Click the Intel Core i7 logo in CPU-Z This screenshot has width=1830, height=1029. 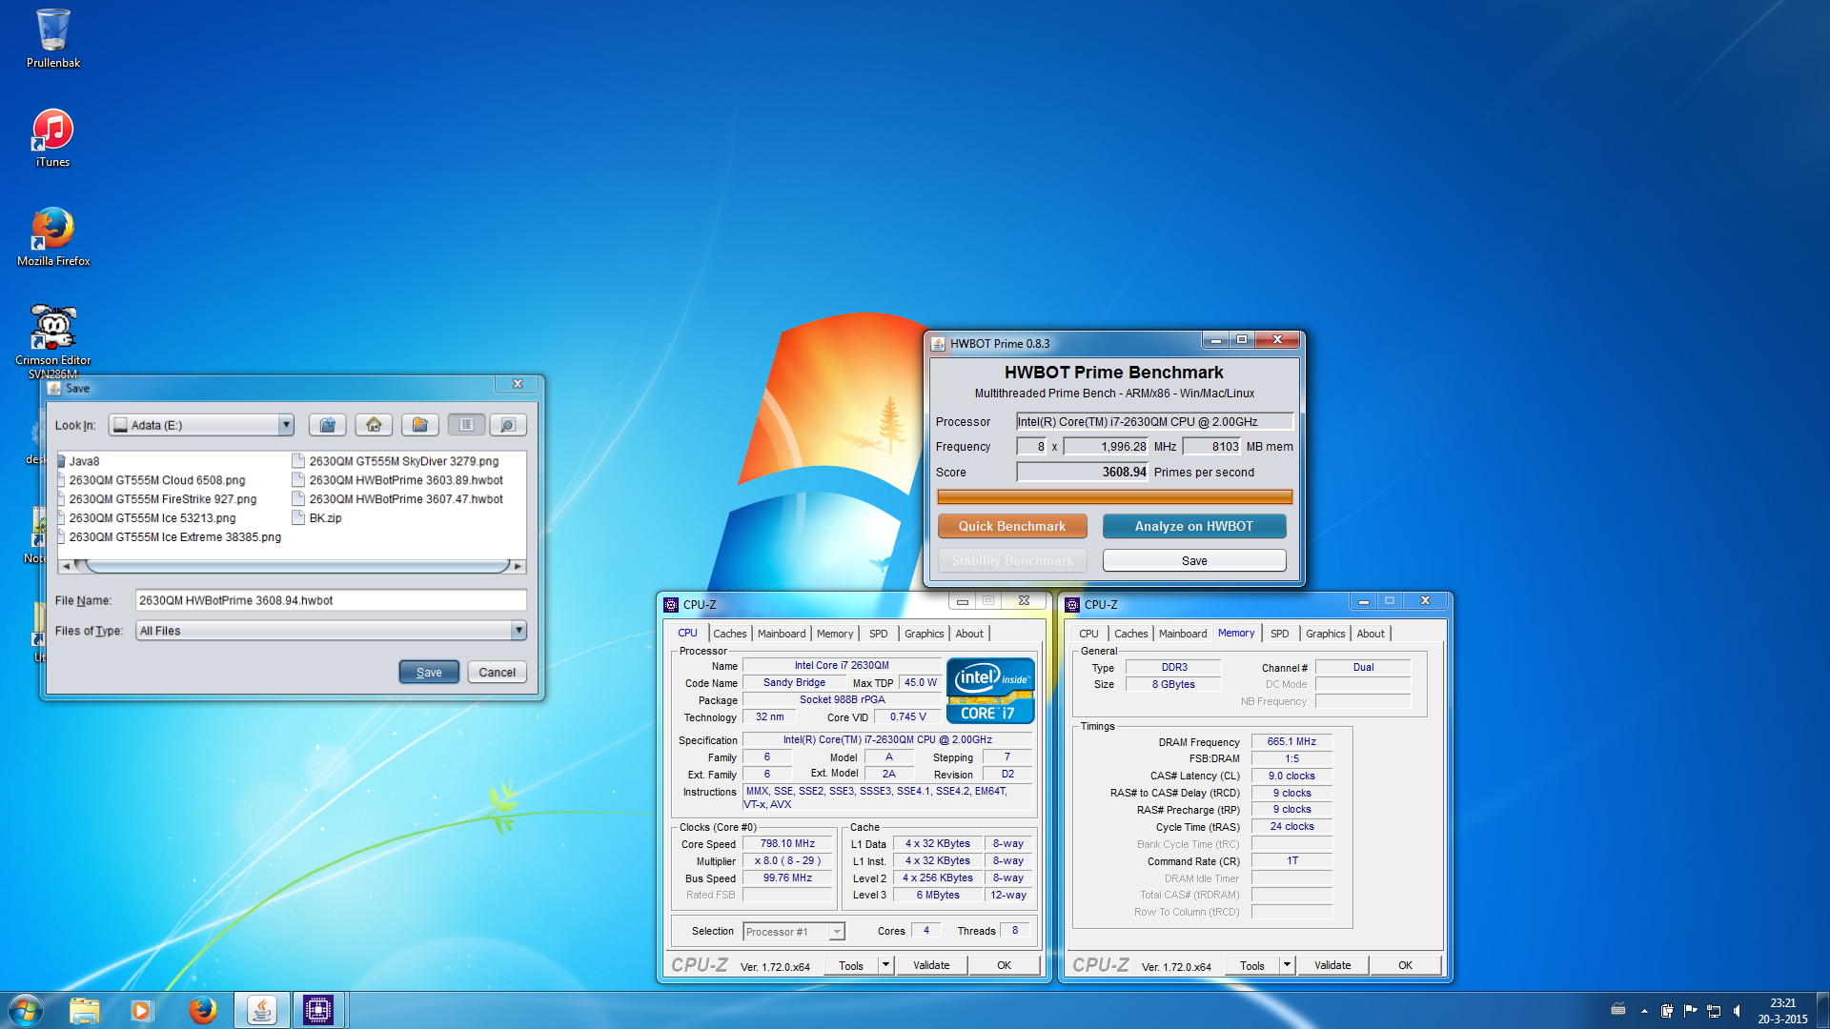tap(989, 691)
